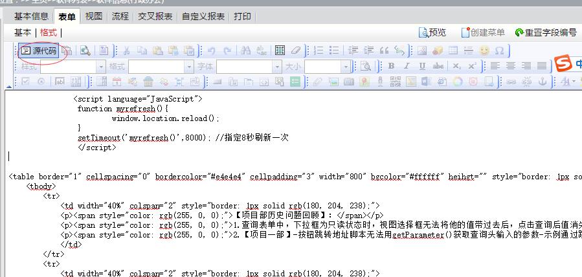
Task: Click the anchor icon
Action: coord(543,81)
